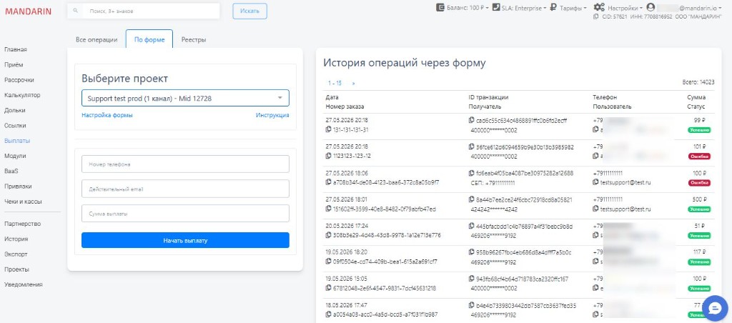This screenshot has height=323, width=732.
Task: Go to Главная in the sidebar
Action: click(x=16, y=49)
